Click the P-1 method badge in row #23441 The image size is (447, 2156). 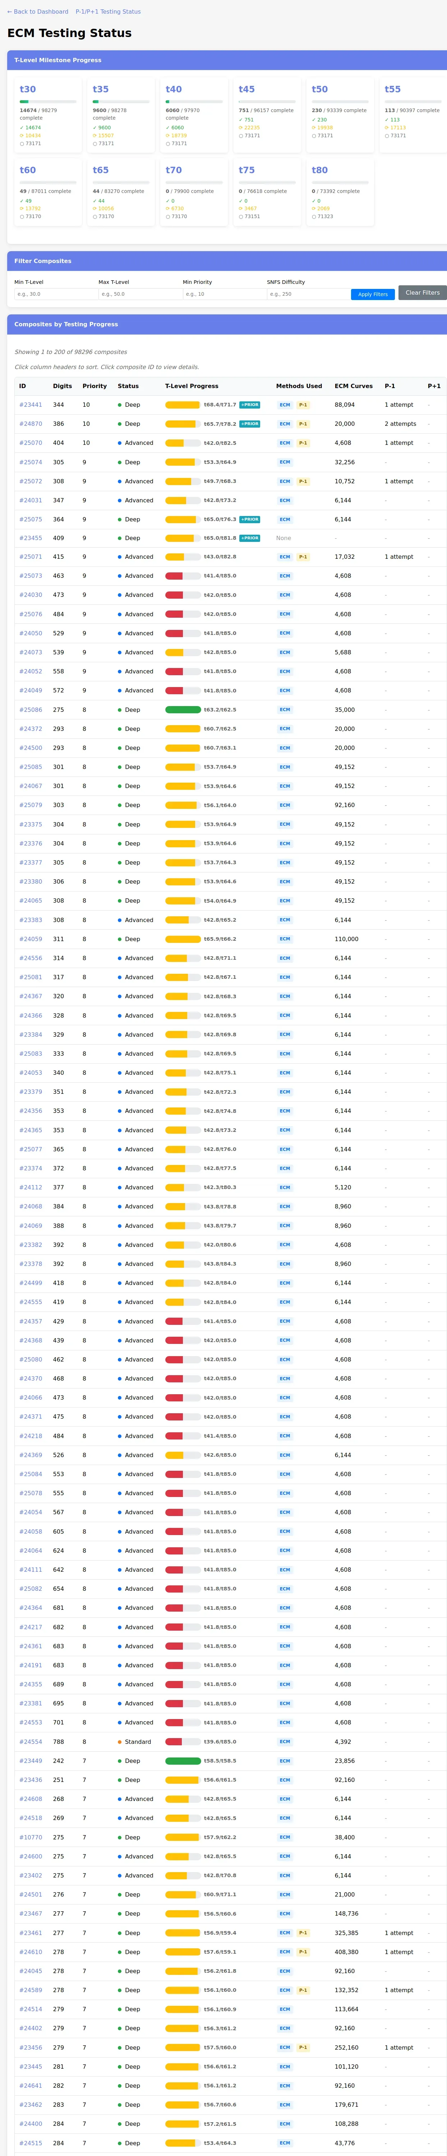(x=303, y=405)
